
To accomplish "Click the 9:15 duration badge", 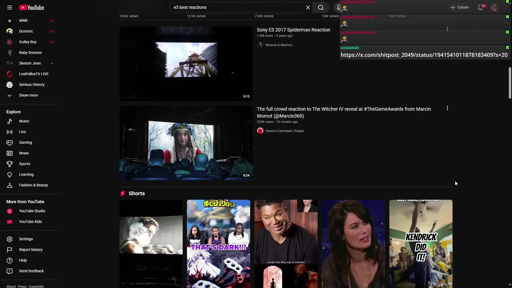I will point(246,96).
